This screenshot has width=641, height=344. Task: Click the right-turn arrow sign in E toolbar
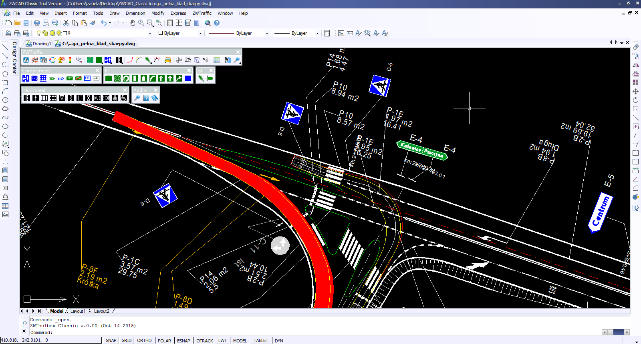click(179, 78)
